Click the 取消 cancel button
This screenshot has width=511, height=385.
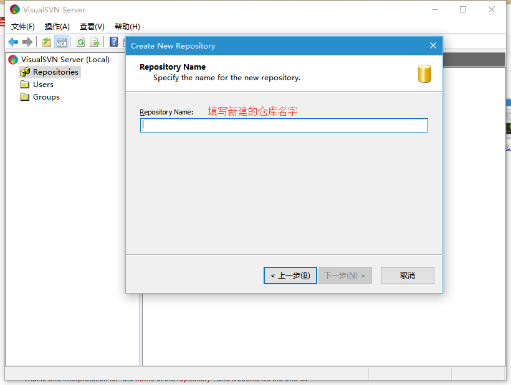(x=408, y=276)
